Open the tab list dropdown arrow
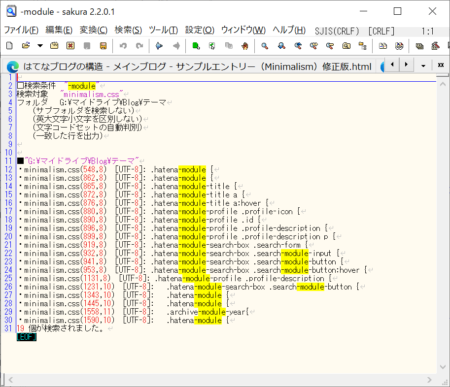450x387 pixels. (x=423, y=65)
